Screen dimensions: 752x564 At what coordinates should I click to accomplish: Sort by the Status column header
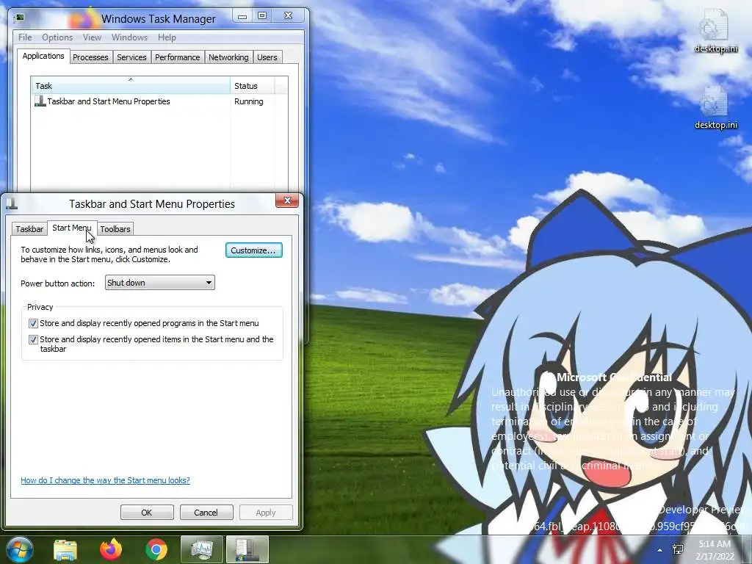pyautogui.click(x=253, y=86)
